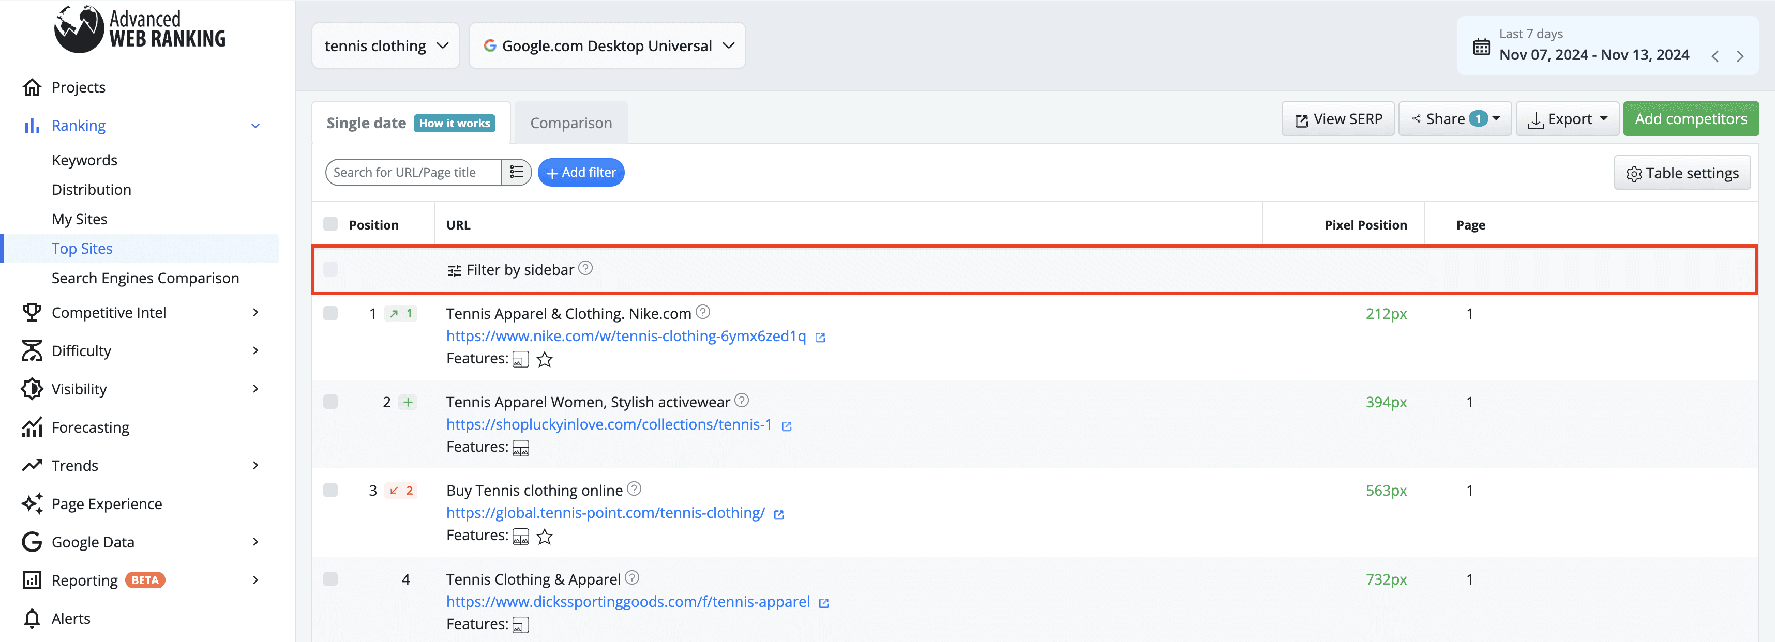Screen dimensions: 1775x642
Task: Select the checkbox for position 2 row
Action: (x=331, y=402)
